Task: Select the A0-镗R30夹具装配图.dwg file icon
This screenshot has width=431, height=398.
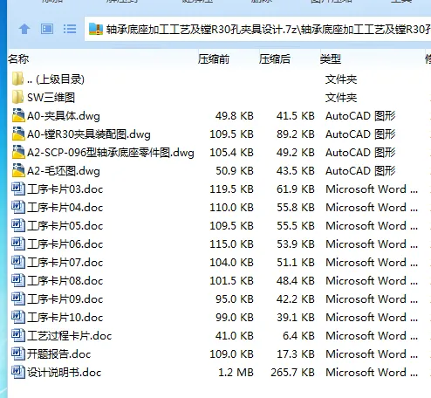Action: coord(18,134)
